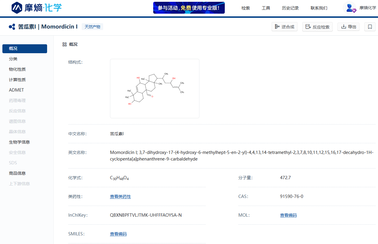
Task: Open the ADMET sidebar section
Action: 16,90
